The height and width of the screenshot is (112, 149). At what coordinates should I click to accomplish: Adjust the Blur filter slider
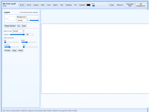pyautogui.click(x=12, y=42)
